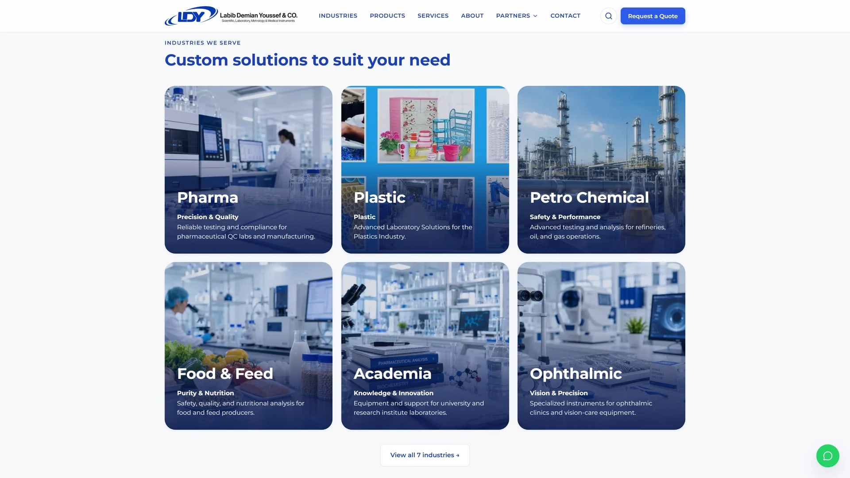The height and width of the screenshot is (478, 850).
Task: Click the 'INDUSTRIES WE SERVE' label
Action: click(x=203, y=43)
